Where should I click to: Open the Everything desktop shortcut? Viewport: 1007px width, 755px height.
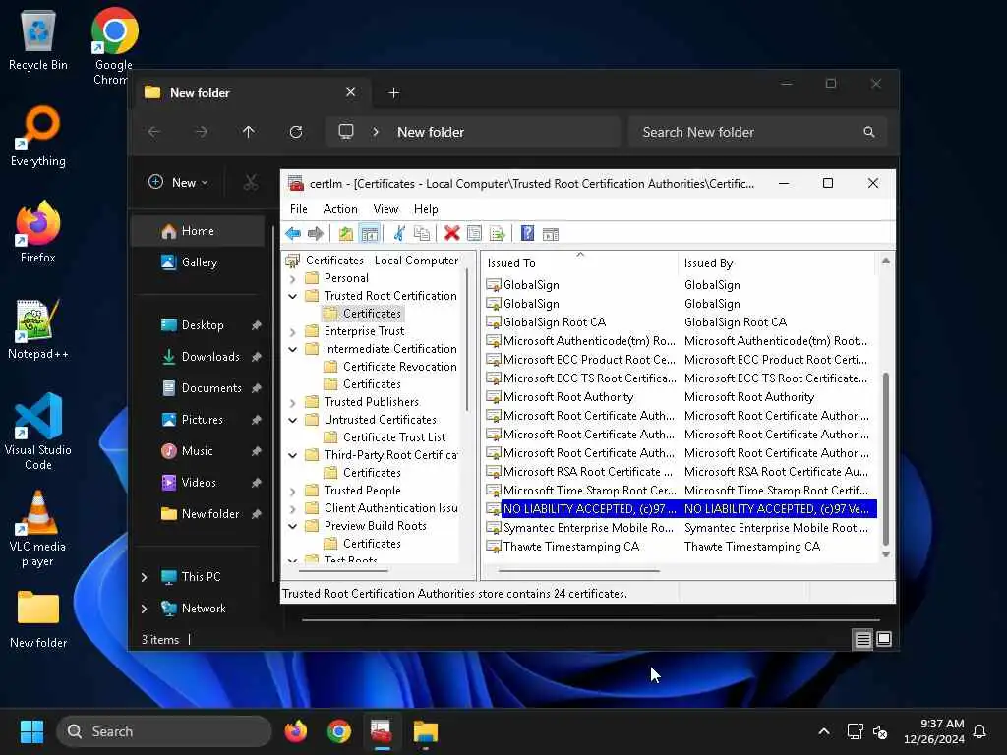tap(38, 136)
